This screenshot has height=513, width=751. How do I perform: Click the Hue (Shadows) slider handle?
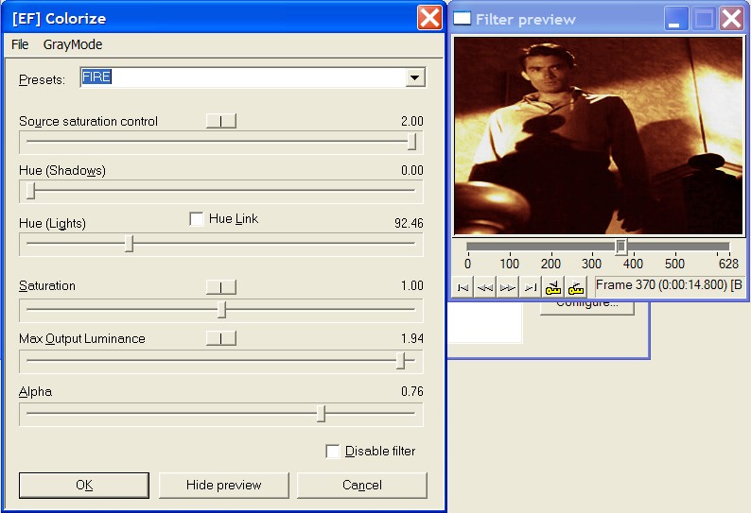(x=30, y=190)
